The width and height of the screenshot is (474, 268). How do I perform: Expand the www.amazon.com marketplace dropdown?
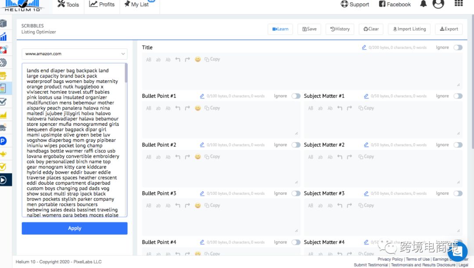[x=75, y=54]
